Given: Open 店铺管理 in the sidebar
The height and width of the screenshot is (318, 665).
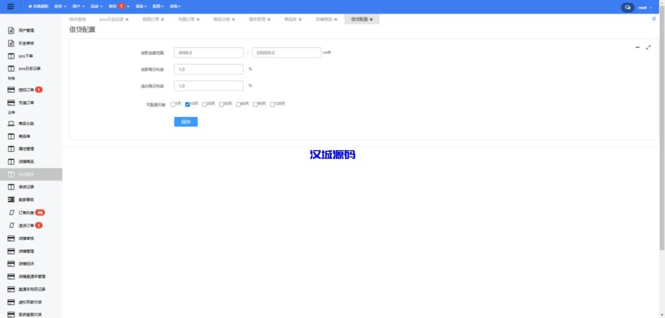Looking at the screenshot, I should point(31,251).
